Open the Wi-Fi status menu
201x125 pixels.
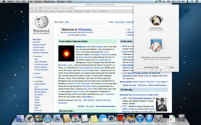pos(160,1)
